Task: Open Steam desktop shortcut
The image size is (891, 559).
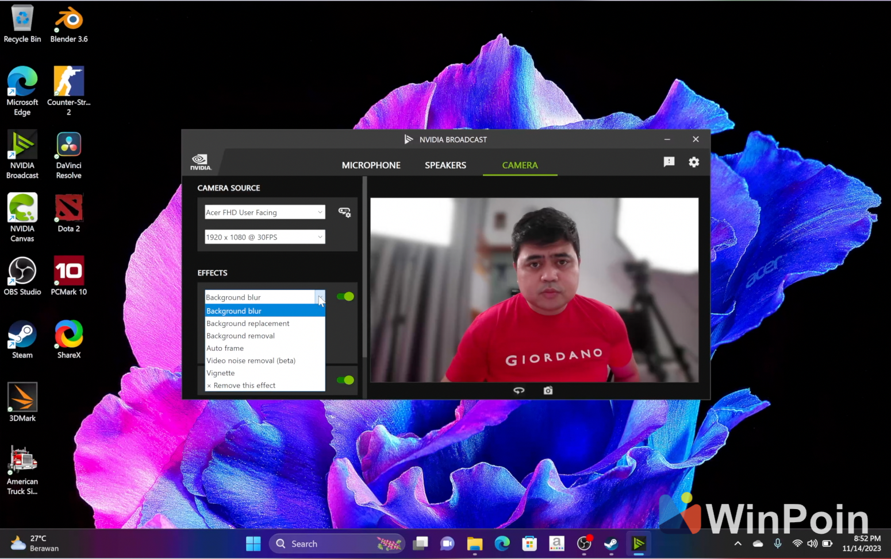Action: point(22,340)
